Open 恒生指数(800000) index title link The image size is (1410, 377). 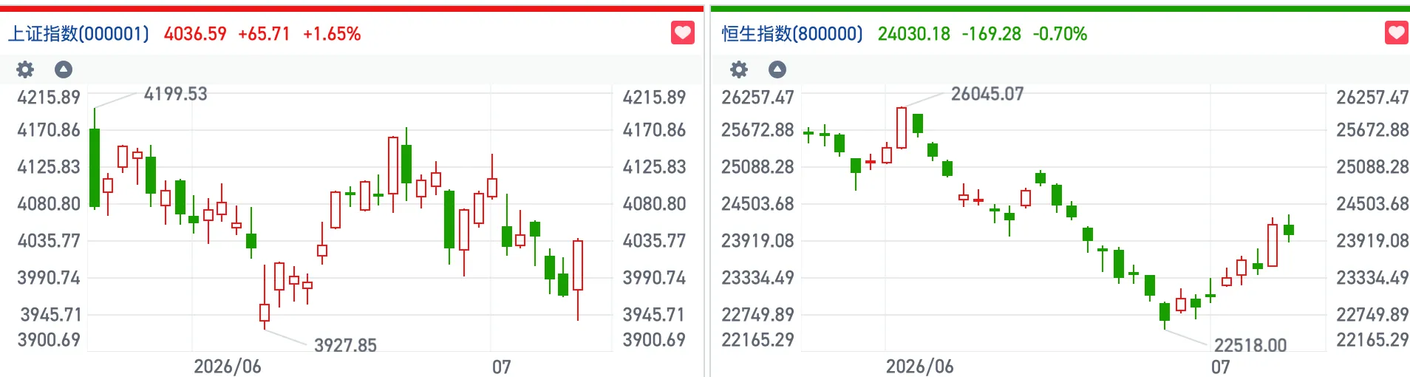792,34
